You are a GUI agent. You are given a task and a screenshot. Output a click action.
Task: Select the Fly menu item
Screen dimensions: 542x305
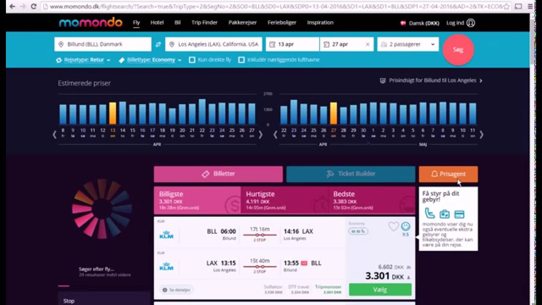click(x=136, y=23)
